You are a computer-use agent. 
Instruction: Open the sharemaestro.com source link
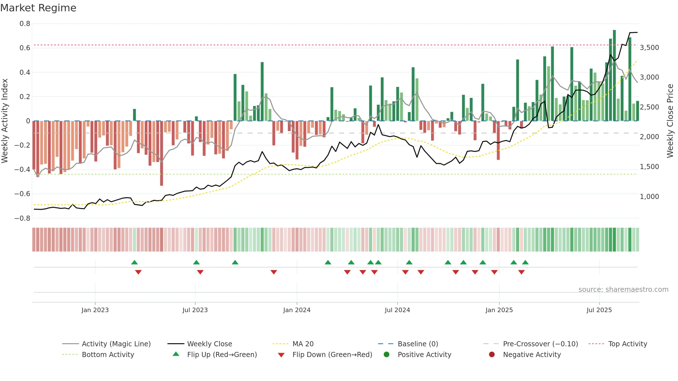[x=623, y=289]
